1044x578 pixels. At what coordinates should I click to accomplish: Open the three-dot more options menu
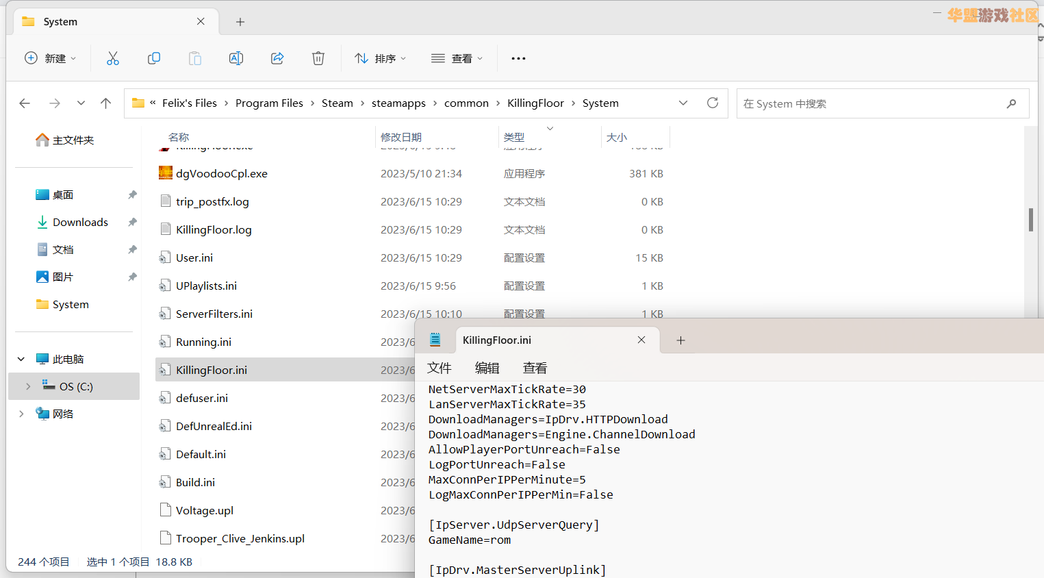518,58
